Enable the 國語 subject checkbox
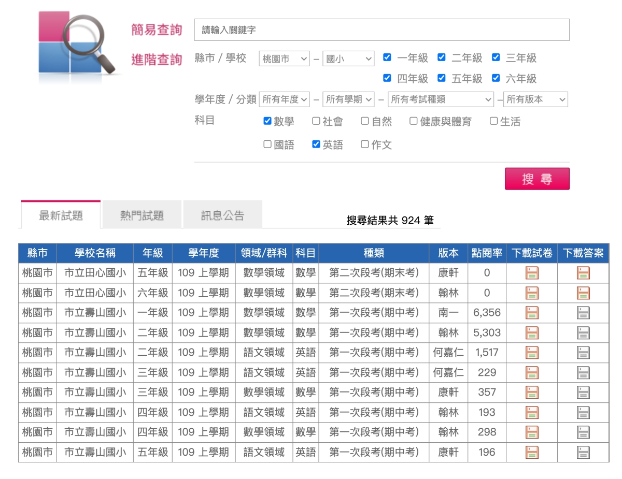The image size is (622, 479). click(x=267, y=144)
